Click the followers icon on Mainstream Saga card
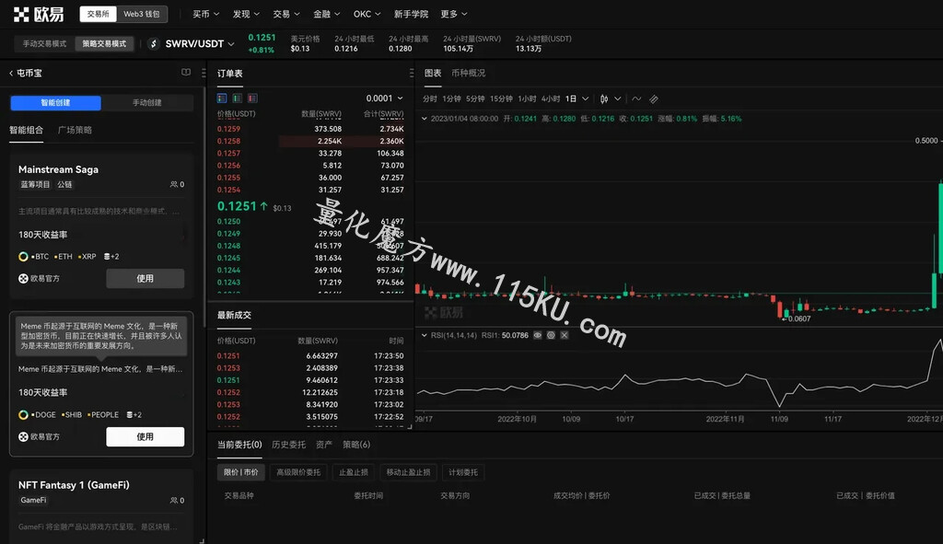Viewport: 943px width, 544px height. (x=174, y=184)
